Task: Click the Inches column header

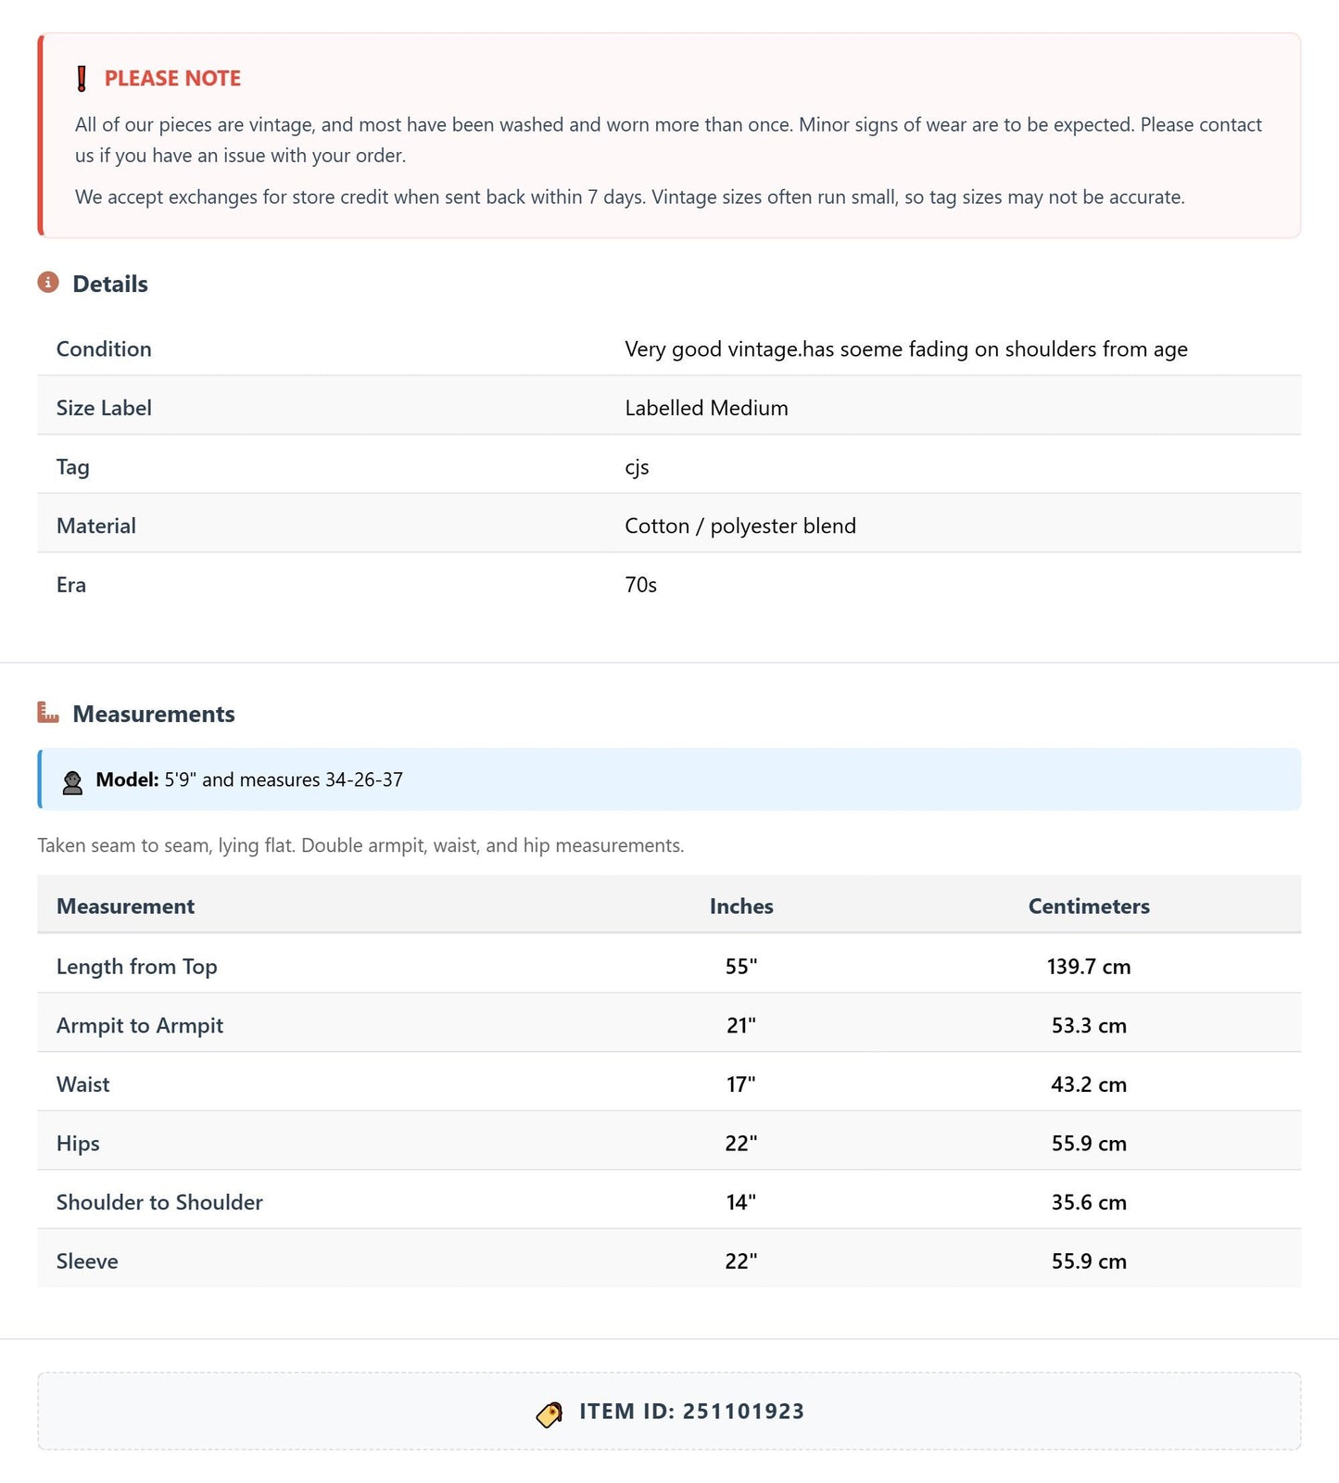Action: (x=741, y=906)
